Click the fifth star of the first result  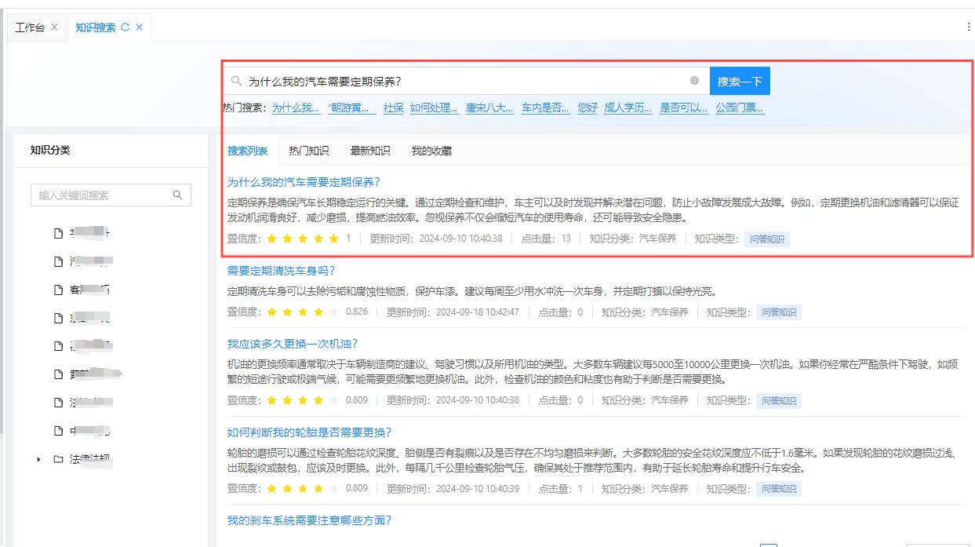[333, 239]
